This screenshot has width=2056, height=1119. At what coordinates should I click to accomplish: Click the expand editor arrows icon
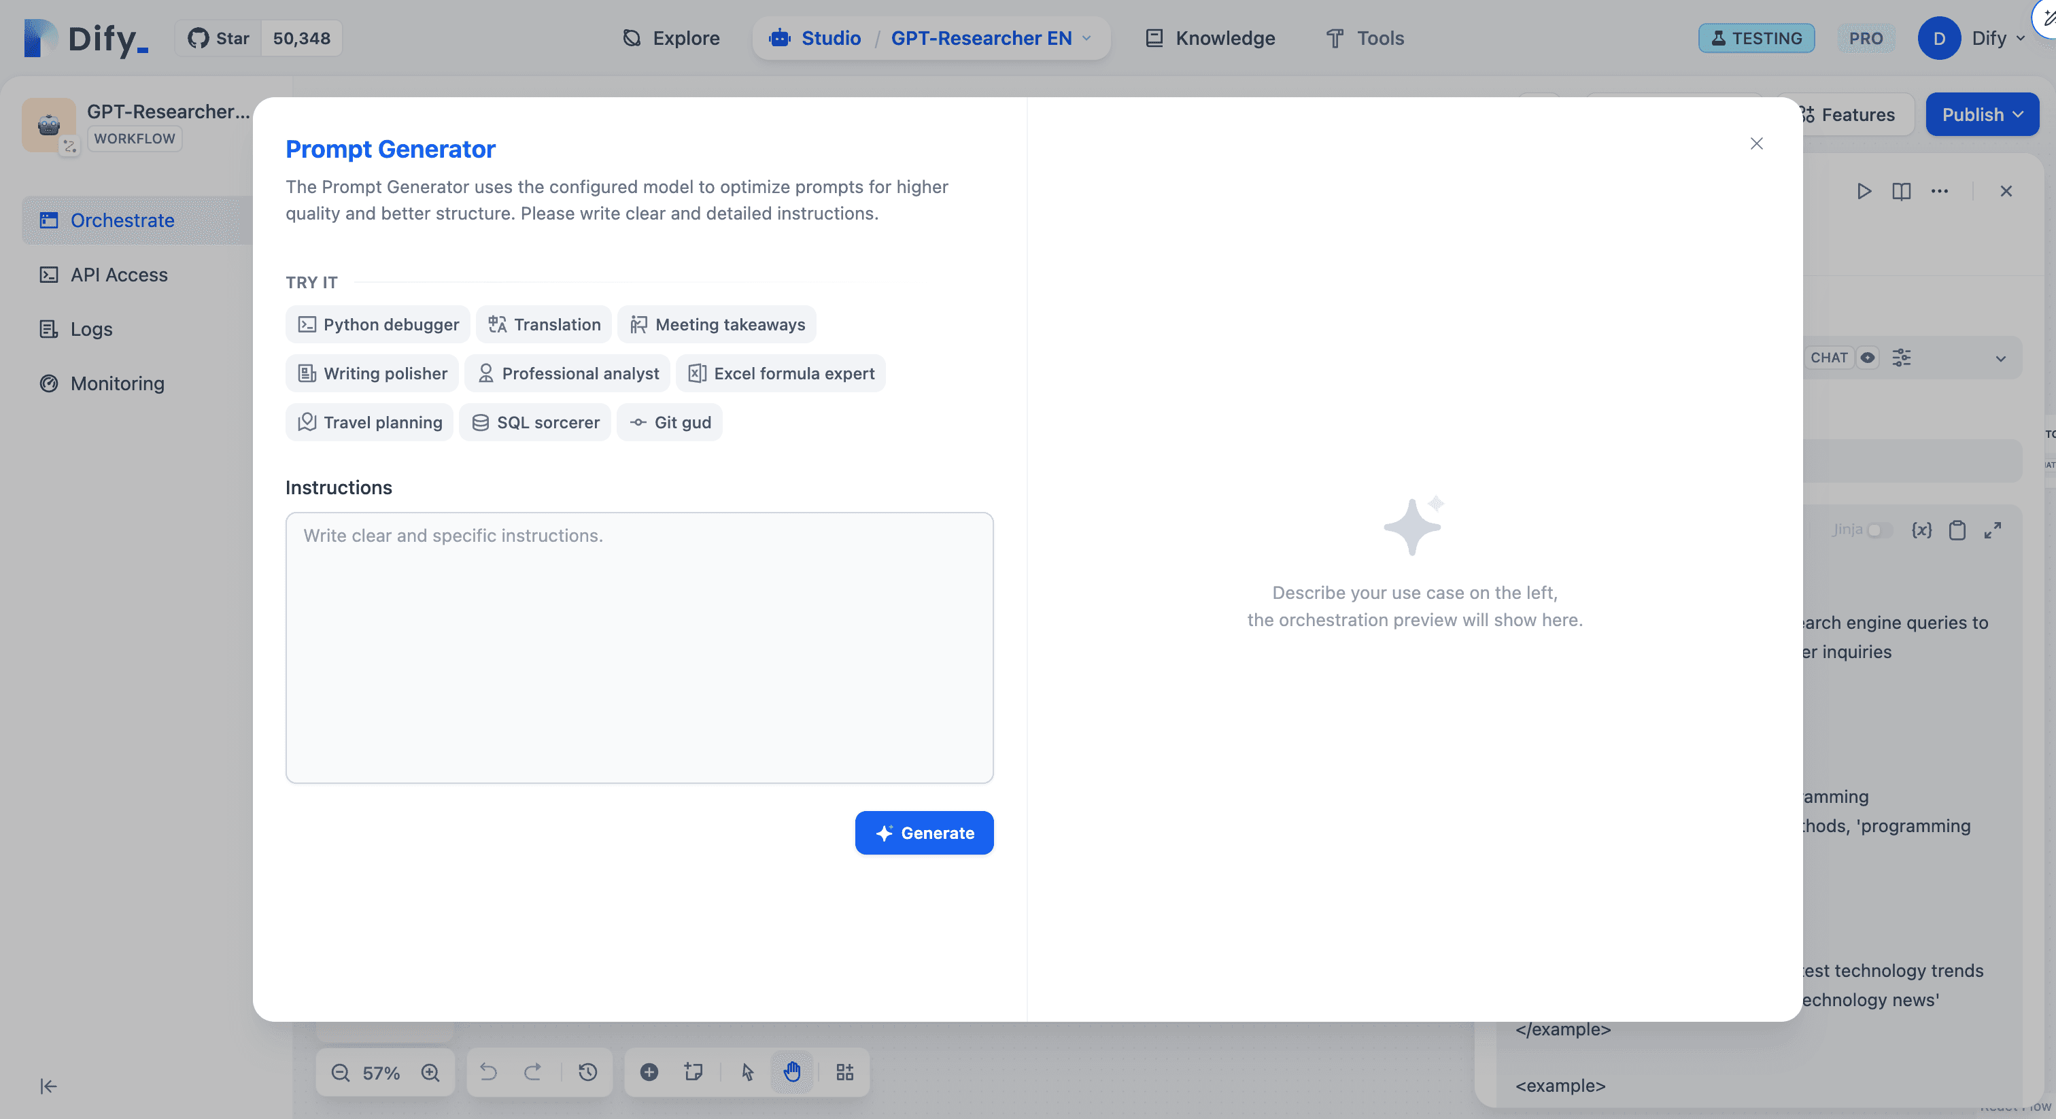coord(1993,531)
